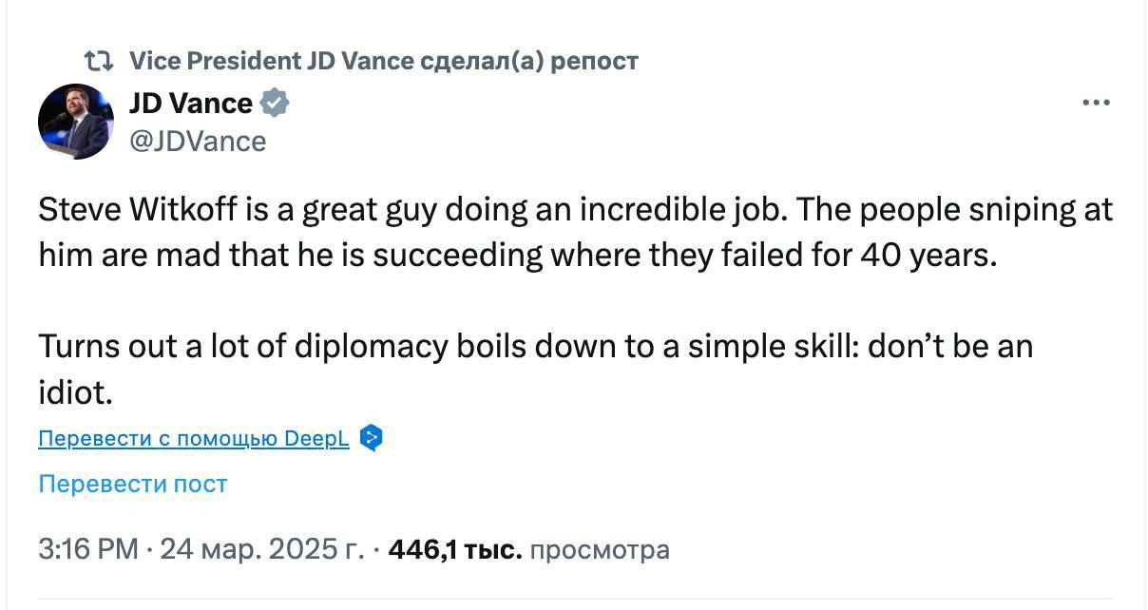Click the "24 мар. 2025 г." date
Viewport: 1148px width, 610px height.
pos(262,549)
